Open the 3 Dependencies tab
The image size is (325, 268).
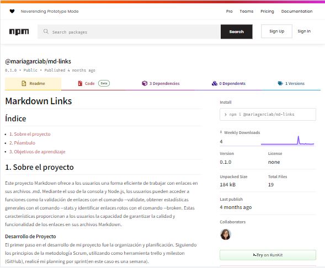(x=161, y=83)
